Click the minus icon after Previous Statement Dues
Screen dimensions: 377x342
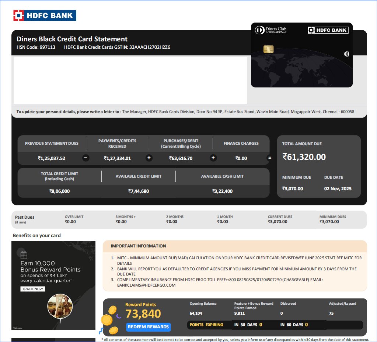tap(86, 158)
